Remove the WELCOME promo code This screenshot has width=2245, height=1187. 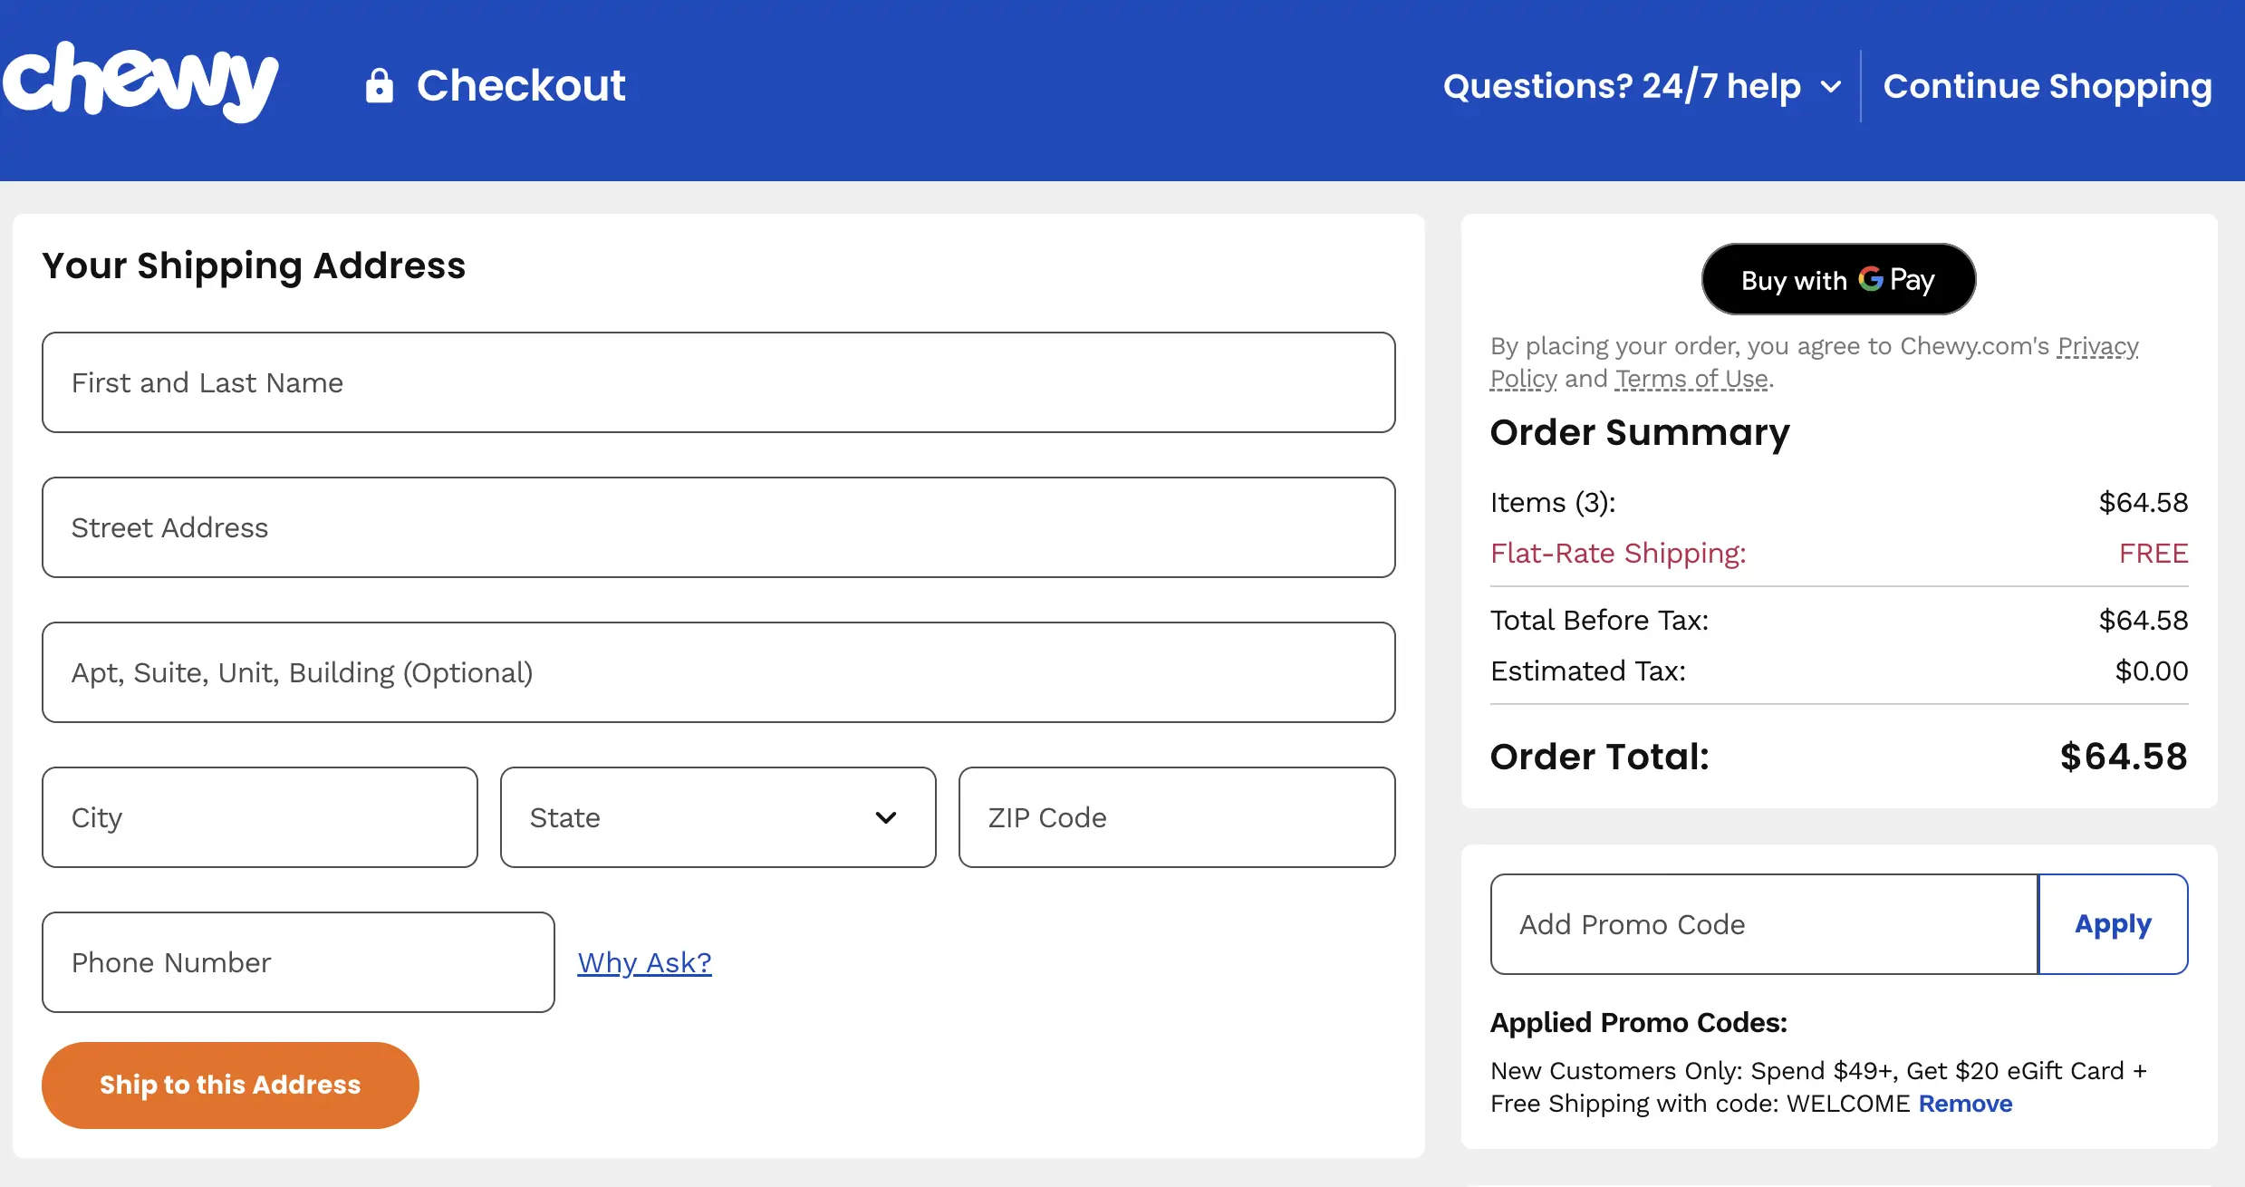coord(1965,1104)
